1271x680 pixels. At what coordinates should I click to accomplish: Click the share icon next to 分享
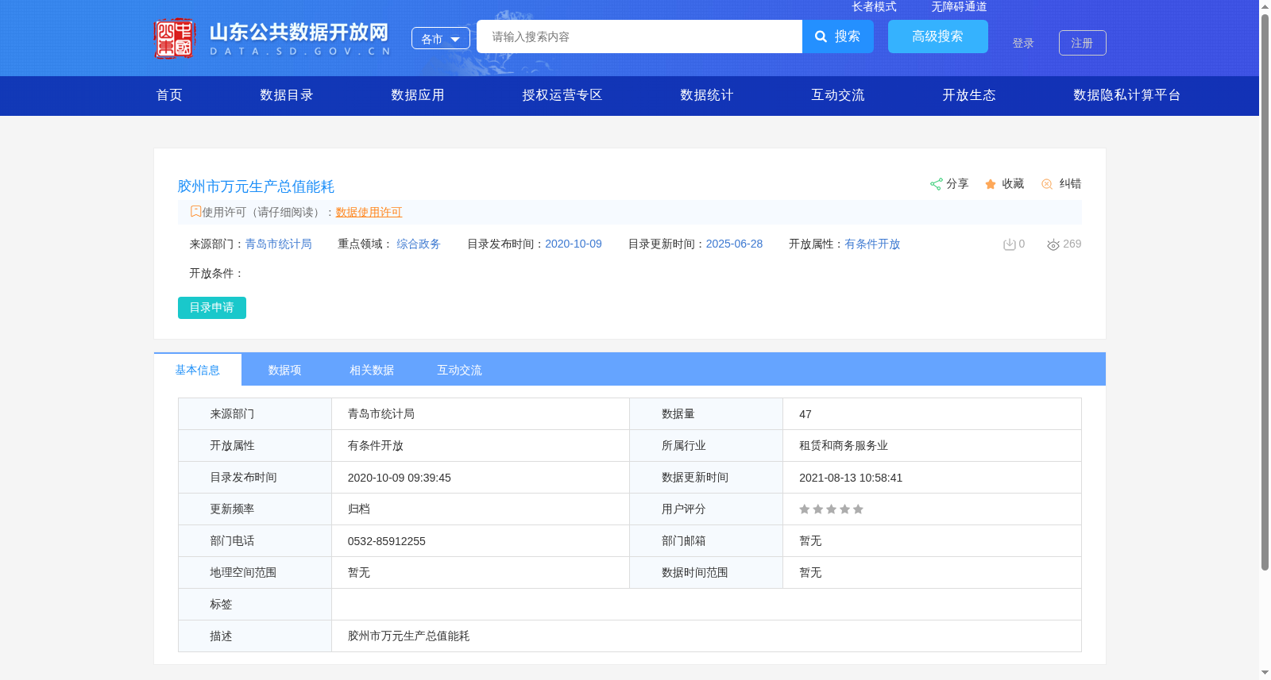(x=936, y=184)
